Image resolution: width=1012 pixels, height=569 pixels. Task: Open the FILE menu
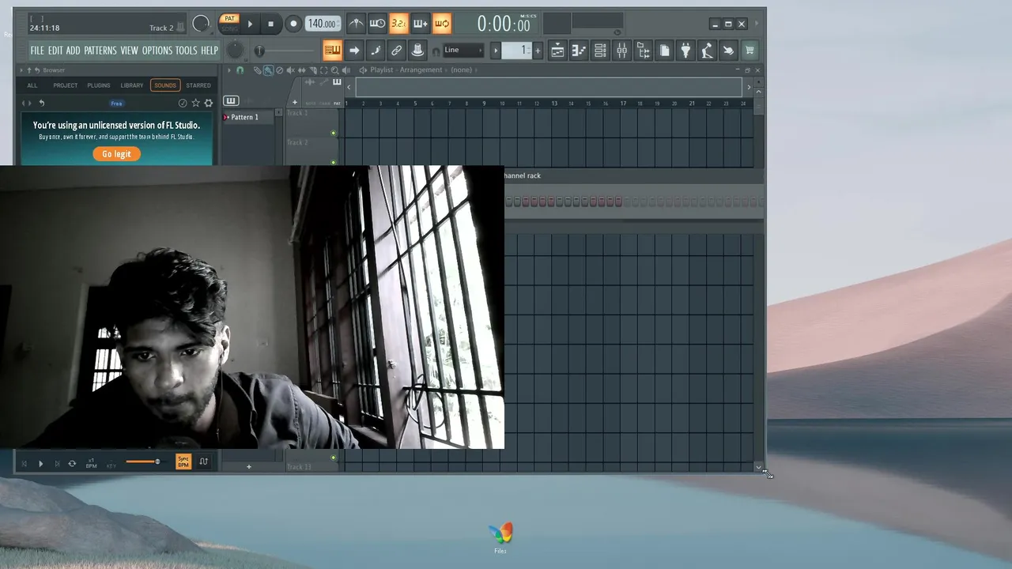tap(37, 51)
